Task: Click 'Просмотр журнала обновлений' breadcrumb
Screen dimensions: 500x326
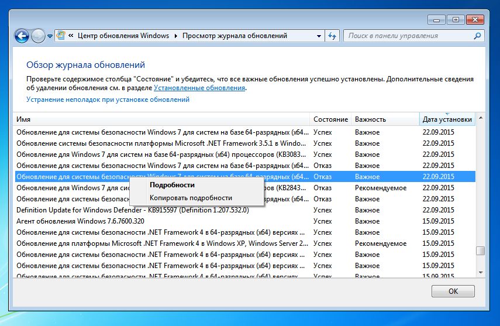Action: 235,36
